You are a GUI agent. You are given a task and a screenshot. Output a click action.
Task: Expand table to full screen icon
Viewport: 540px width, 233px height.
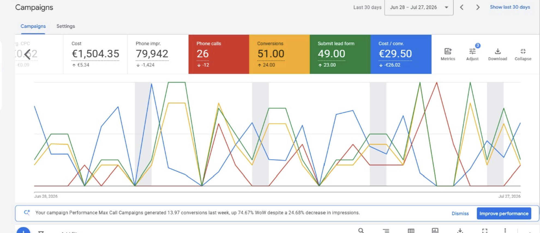pyautogui.click(x=485, y=231)
